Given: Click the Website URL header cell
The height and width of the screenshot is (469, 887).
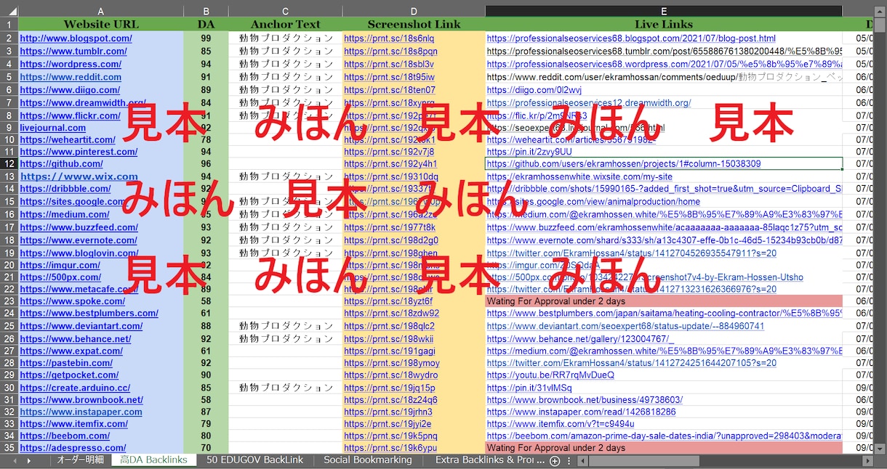Looking at the screenshot, I should coord(100,24).
